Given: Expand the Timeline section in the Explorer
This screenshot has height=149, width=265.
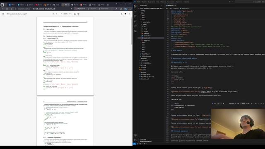Looking at the screenshot, I should [x=145, y=142].
